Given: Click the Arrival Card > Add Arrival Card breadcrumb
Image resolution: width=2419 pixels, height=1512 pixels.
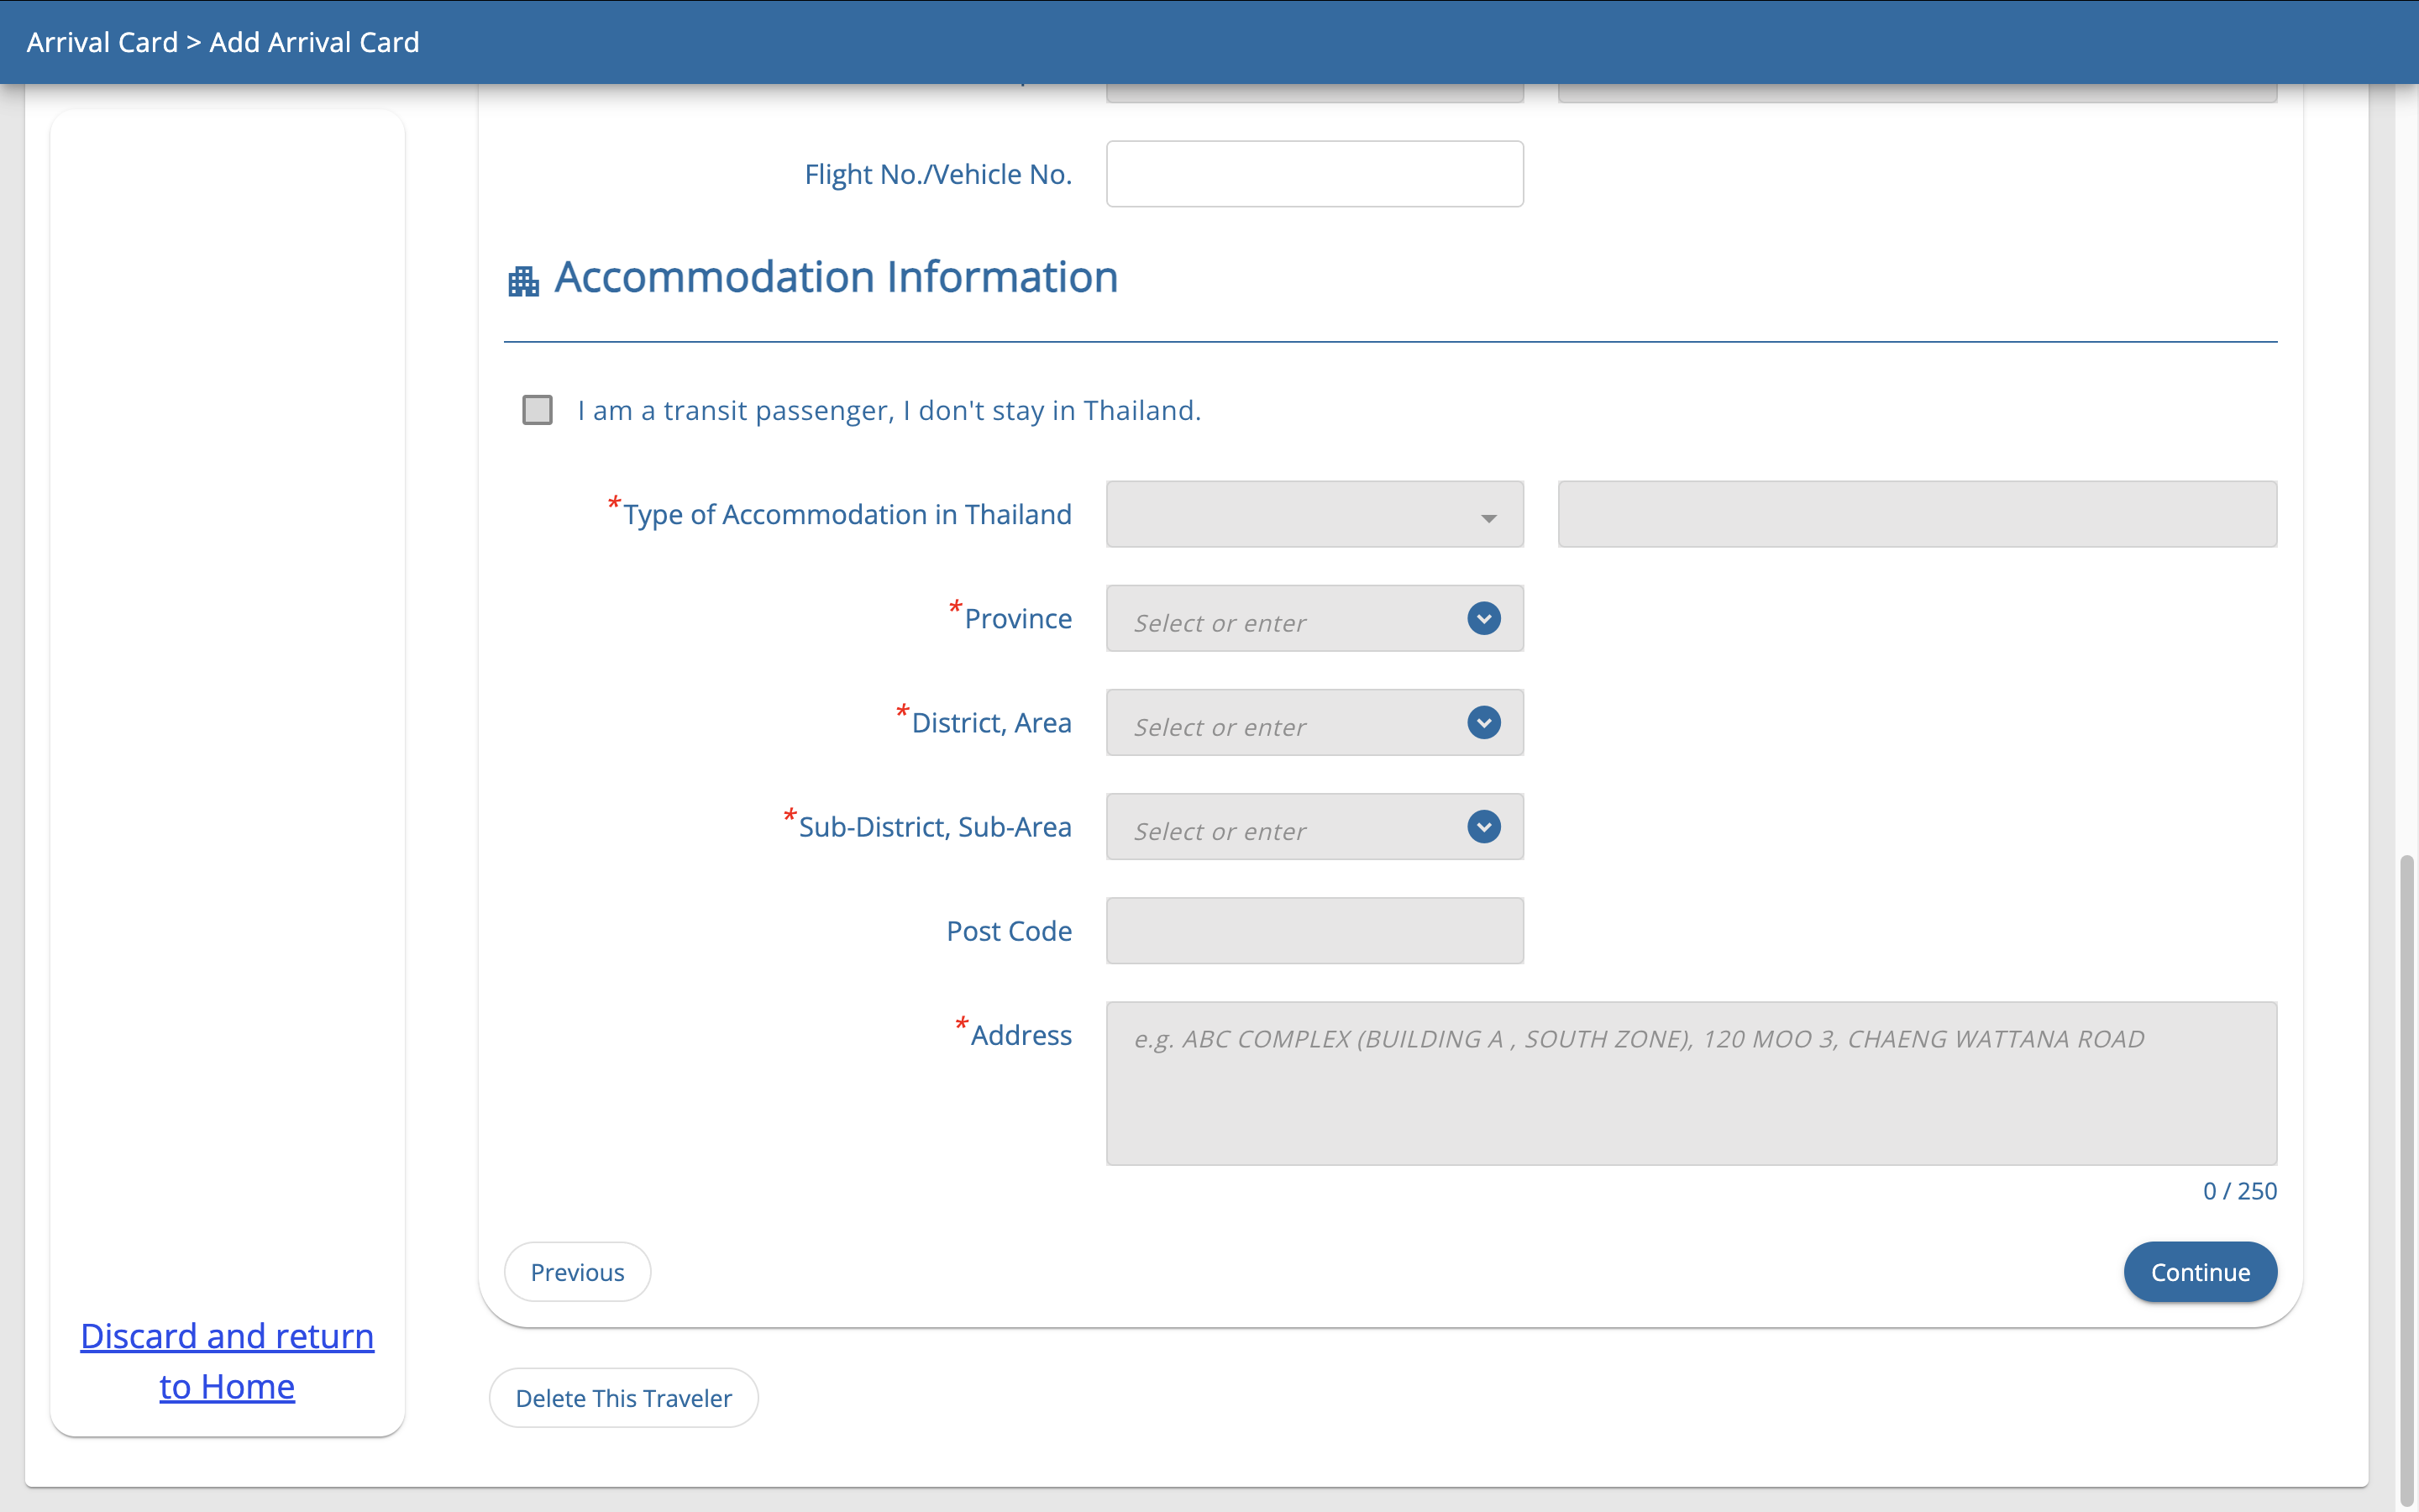Looking at the screenshot, I should (x=223, y=42).
